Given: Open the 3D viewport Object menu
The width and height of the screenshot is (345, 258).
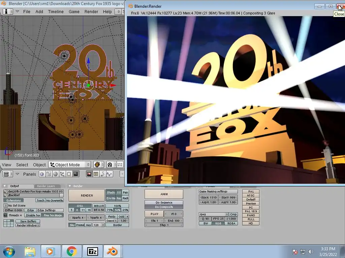Looking at the screenshot, I should click(39, 165).
